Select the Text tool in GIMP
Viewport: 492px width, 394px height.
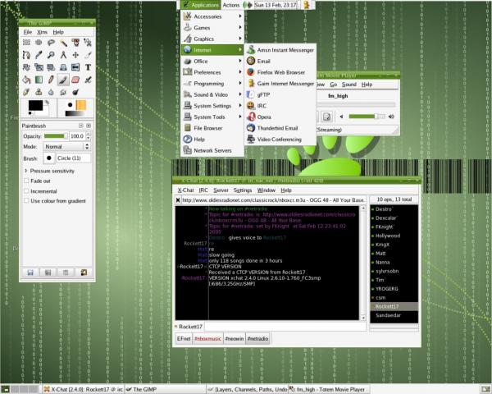[88, 67]
